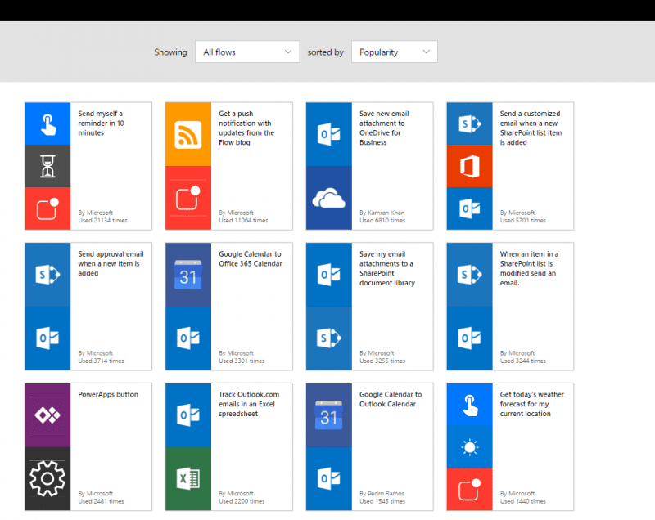Open the Popularity sort dropdown
This screenshot has height=520, width=655.
point(394,51)
